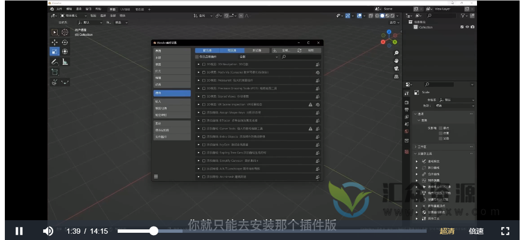The height and width of the screenshot is (240, 523).
Task: Enable the Math Vis (Console) add-on checkbox
Action: pyautogui.click(x=204, y=72)
